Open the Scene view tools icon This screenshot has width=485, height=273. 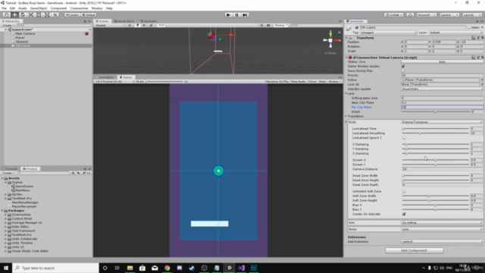click(261, 25)
